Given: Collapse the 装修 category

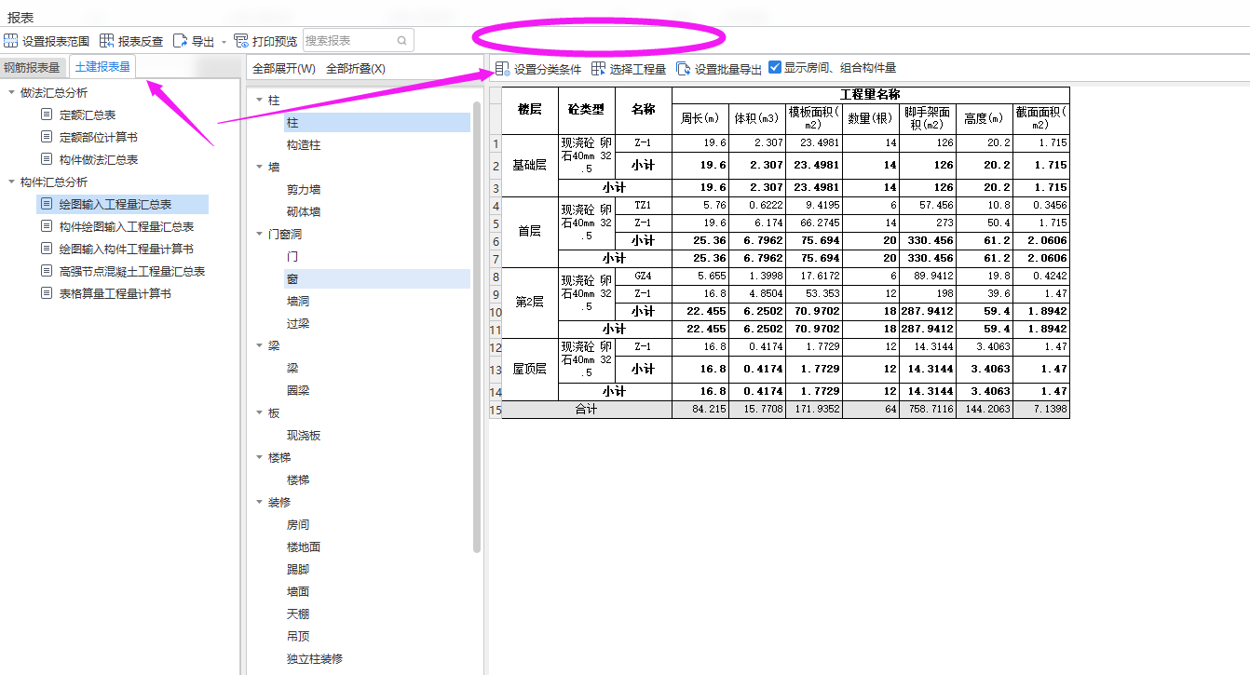Looking at the screenshot, I should pos(259,503).
